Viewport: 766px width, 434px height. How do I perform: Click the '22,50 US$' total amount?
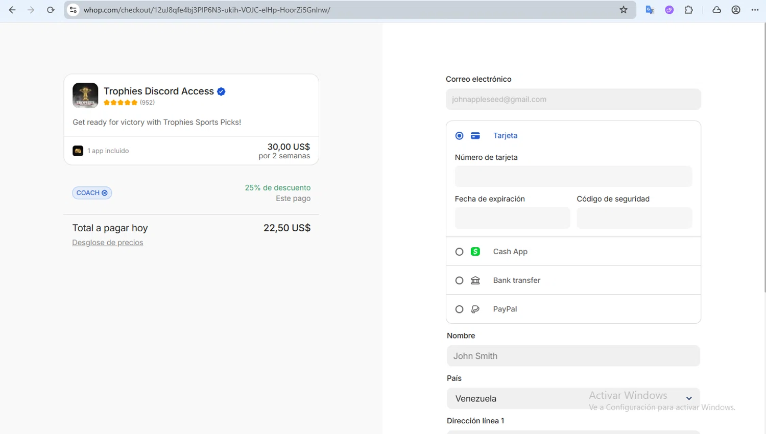287,228
